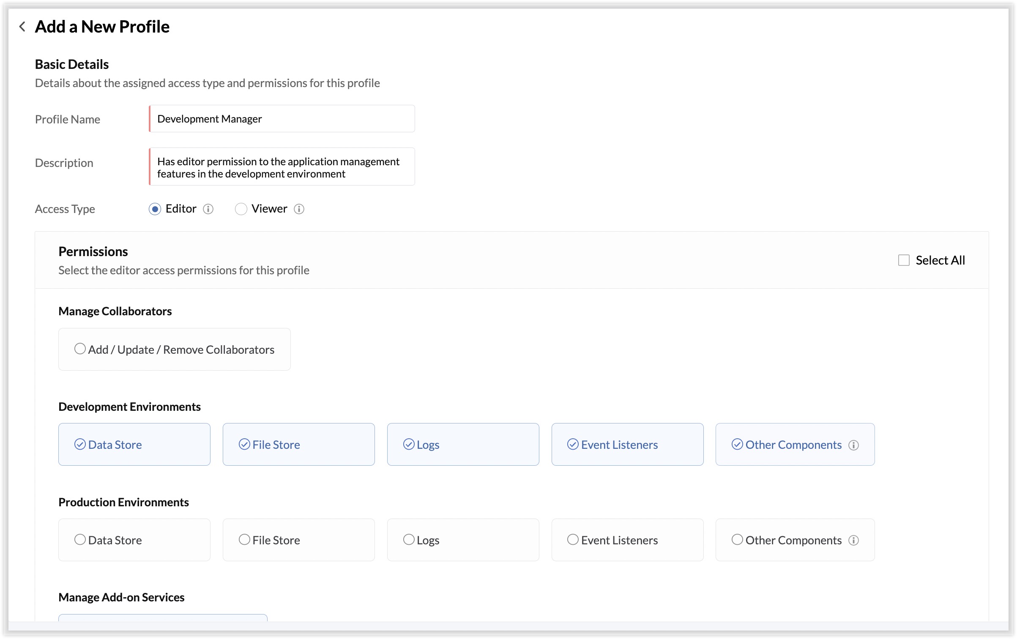Click the Profile Name input field
This screenshot has width=1017, height=639.
coord(282,119)
